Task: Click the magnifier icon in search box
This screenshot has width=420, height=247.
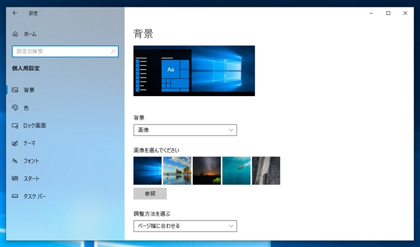Action: [x=113, y=51]
